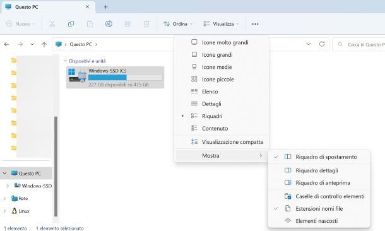Image resolution: width=385 pixels, height=231 pixels.
Task: Open the Nuovo dropdown
Action: click(x=21, y=24)
